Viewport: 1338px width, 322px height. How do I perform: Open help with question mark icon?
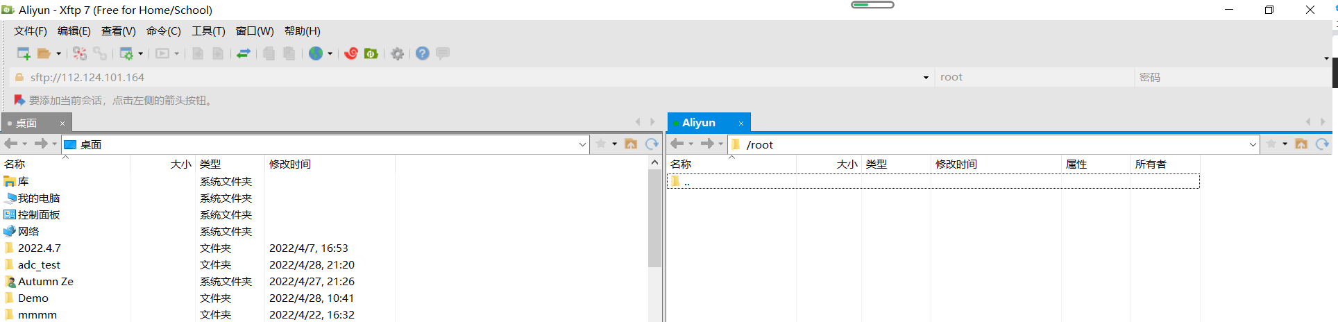click(423, 53)
